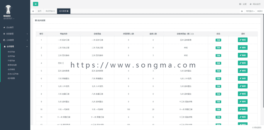264x130 pixels.
Task: Click the 开放 status badge in row 9
Action: click(218, 102)
